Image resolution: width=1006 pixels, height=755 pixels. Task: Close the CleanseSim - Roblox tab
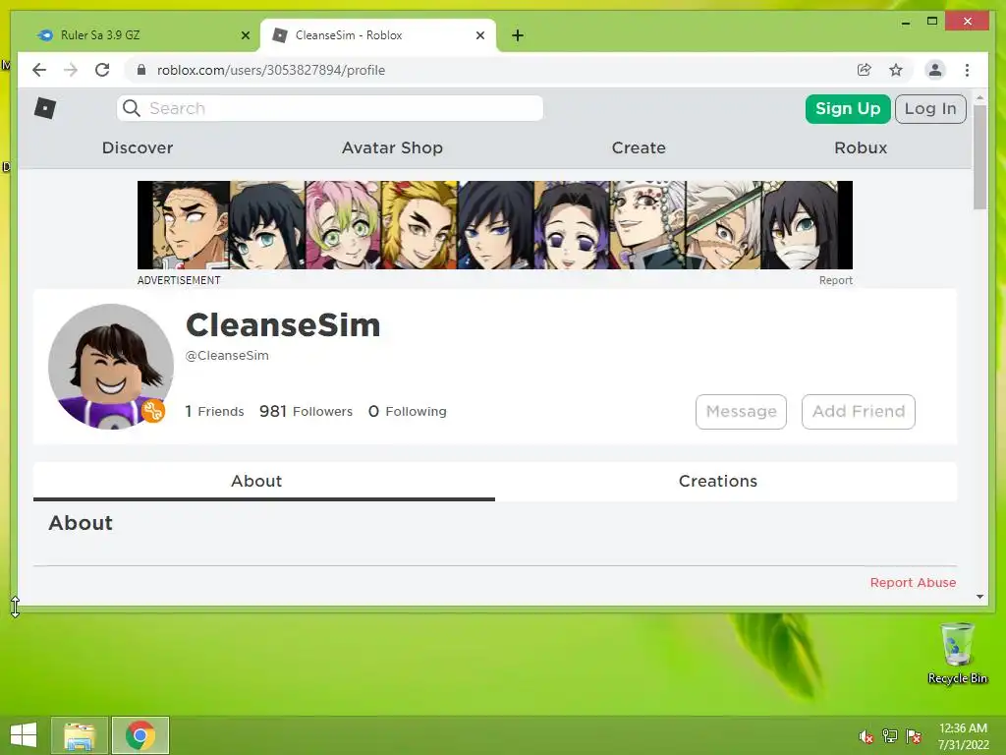tap(479, 35)
